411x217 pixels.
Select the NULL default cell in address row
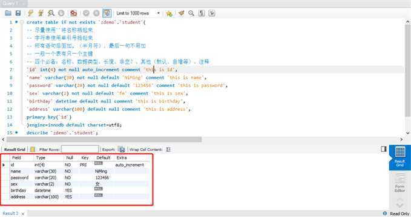(x=99, y=195)
